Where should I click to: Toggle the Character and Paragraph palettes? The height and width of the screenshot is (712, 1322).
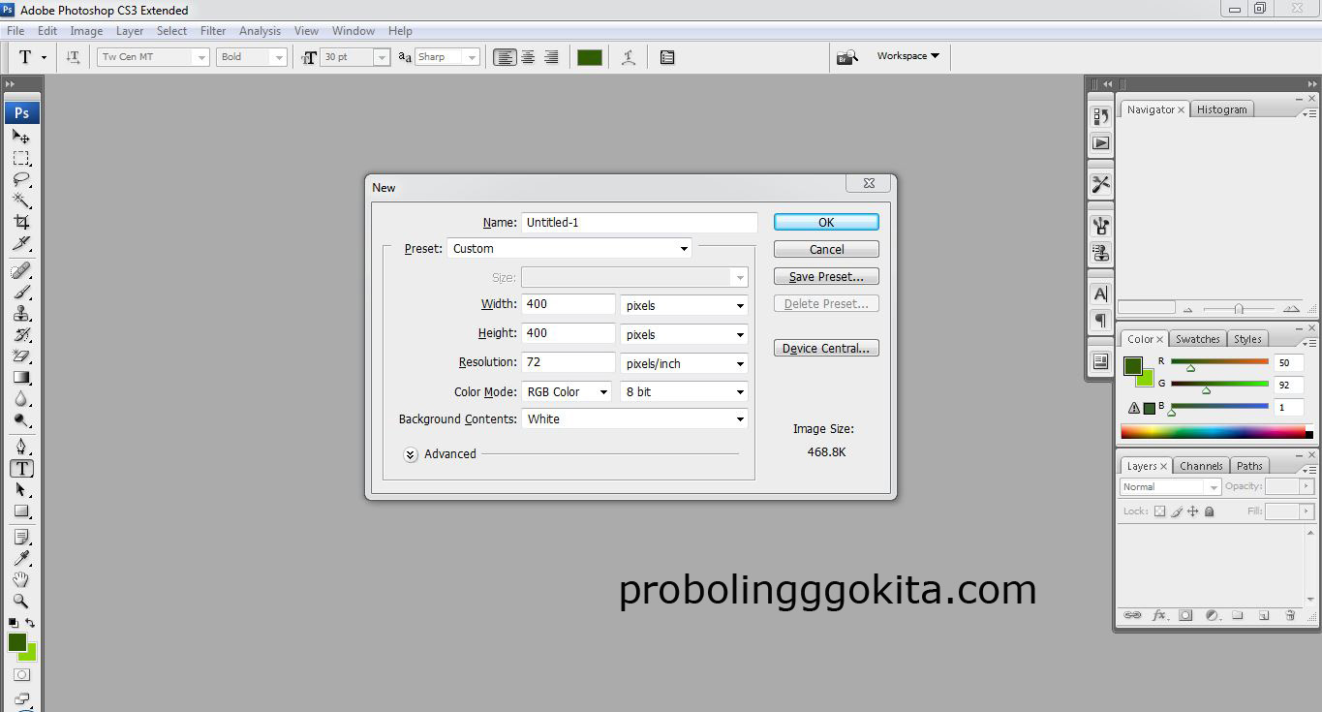pyautogui.click(x=667, y=57)
